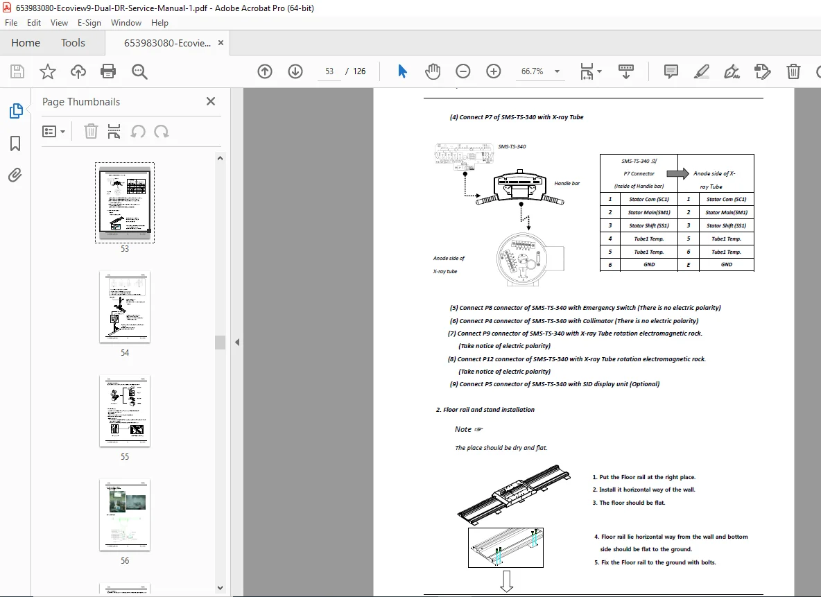Select page 54 thumbnail

(x=125, y=307)
